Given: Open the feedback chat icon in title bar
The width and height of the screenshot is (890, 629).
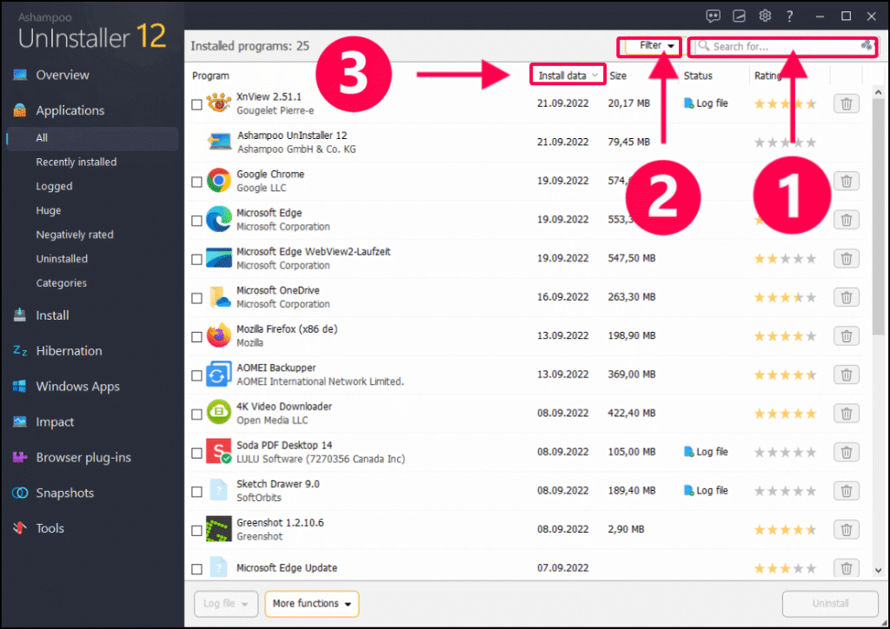Looking at the screenshot, I should coord(713,16).
